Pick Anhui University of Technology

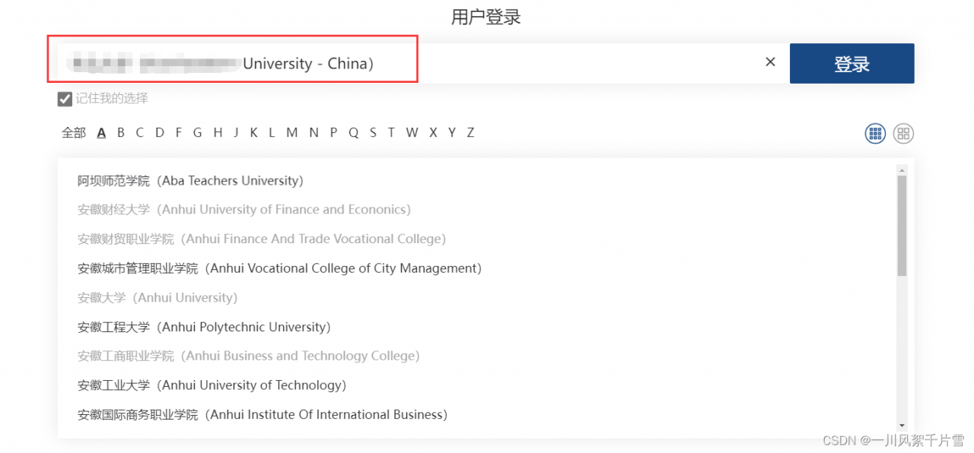212,385
